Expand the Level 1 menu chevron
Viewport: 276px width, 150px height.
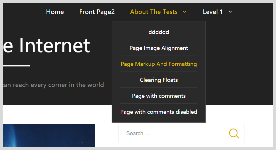click(x=230, y=12)
